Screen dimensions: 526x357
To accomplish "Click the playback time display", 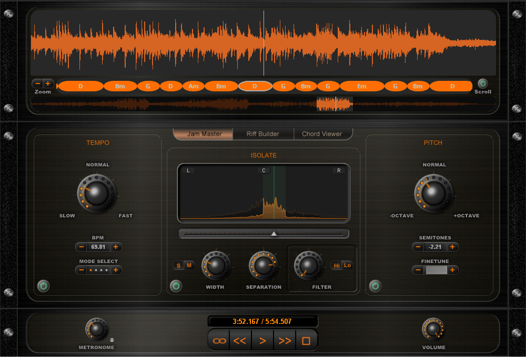I will [262, 321].
